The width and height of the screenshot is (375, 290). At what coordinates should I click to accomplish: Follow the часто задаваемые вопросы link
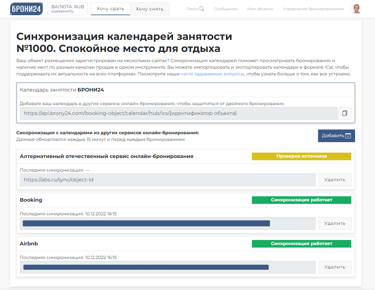212,74
